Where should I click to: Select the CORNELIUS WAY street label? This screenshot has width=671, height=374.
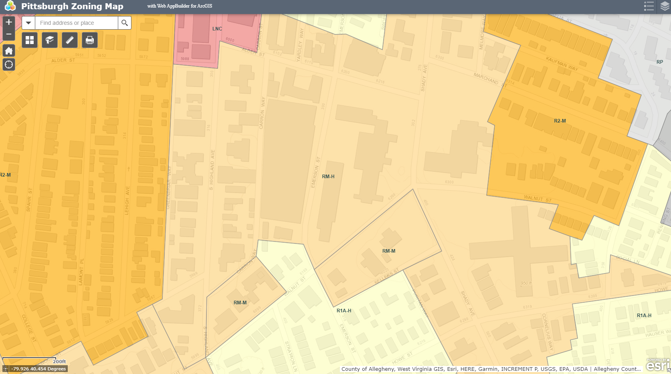pyautogui.click(x=548, y=332)
